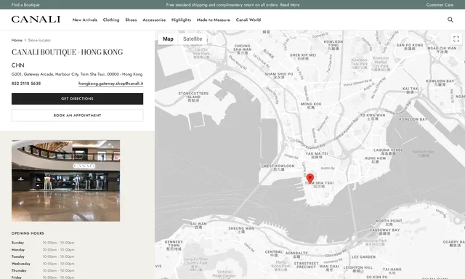Open the search magnifier icon
Screen dimensions: 465x279
click(450, 20)
